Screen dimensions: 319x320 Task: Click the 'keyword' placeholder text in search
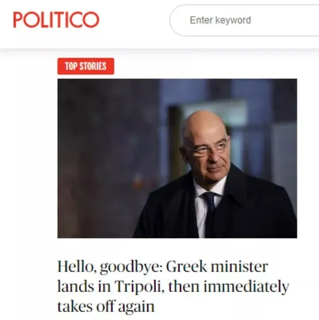[x=233, y=20]
